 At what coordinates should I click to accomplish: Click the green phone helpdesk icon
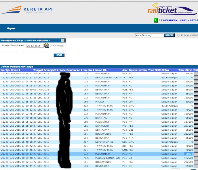[x=156, y=20]
